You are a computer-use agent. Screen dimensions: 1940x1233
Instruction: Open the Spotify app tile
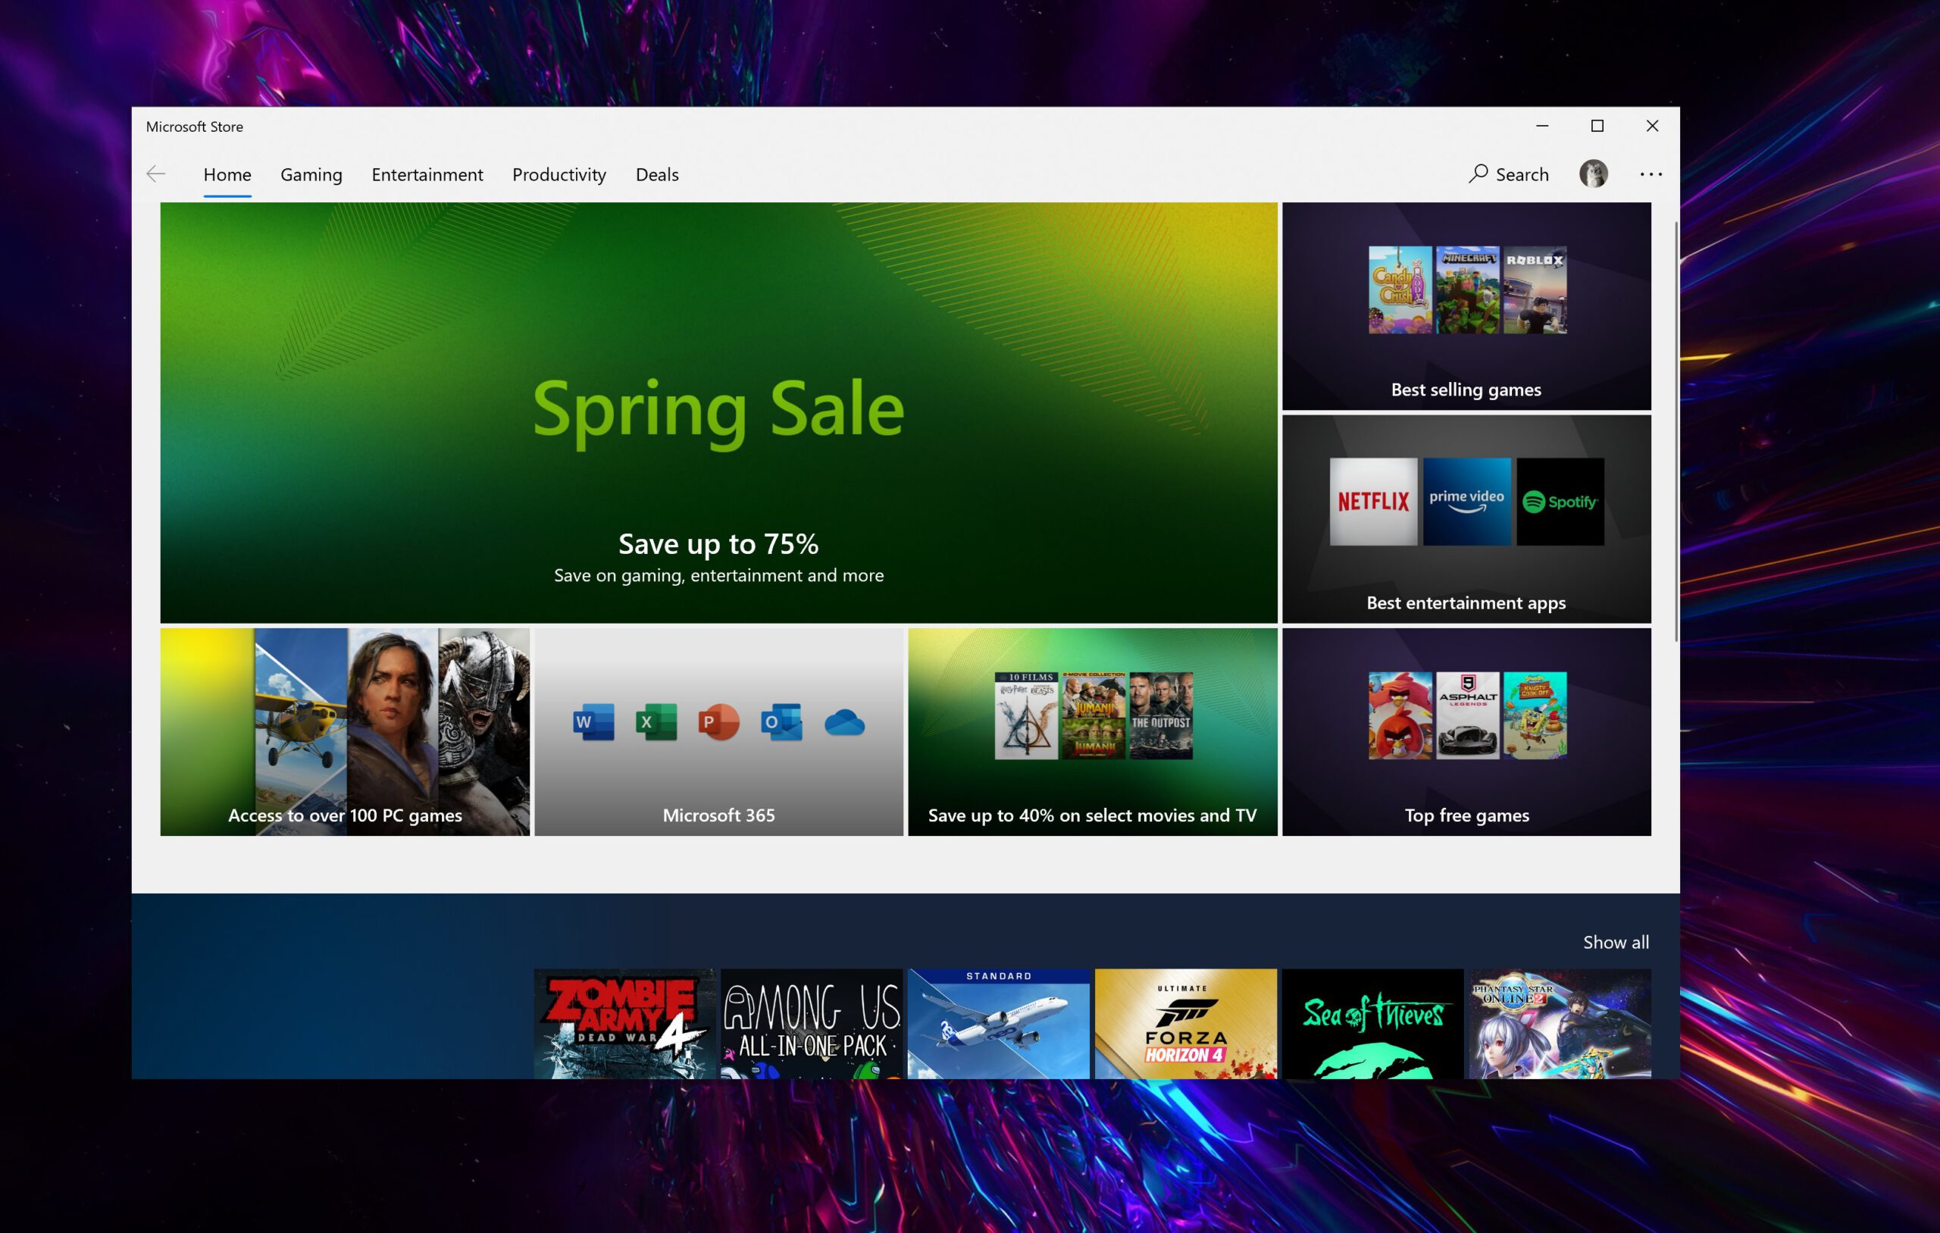point(1560,502)
